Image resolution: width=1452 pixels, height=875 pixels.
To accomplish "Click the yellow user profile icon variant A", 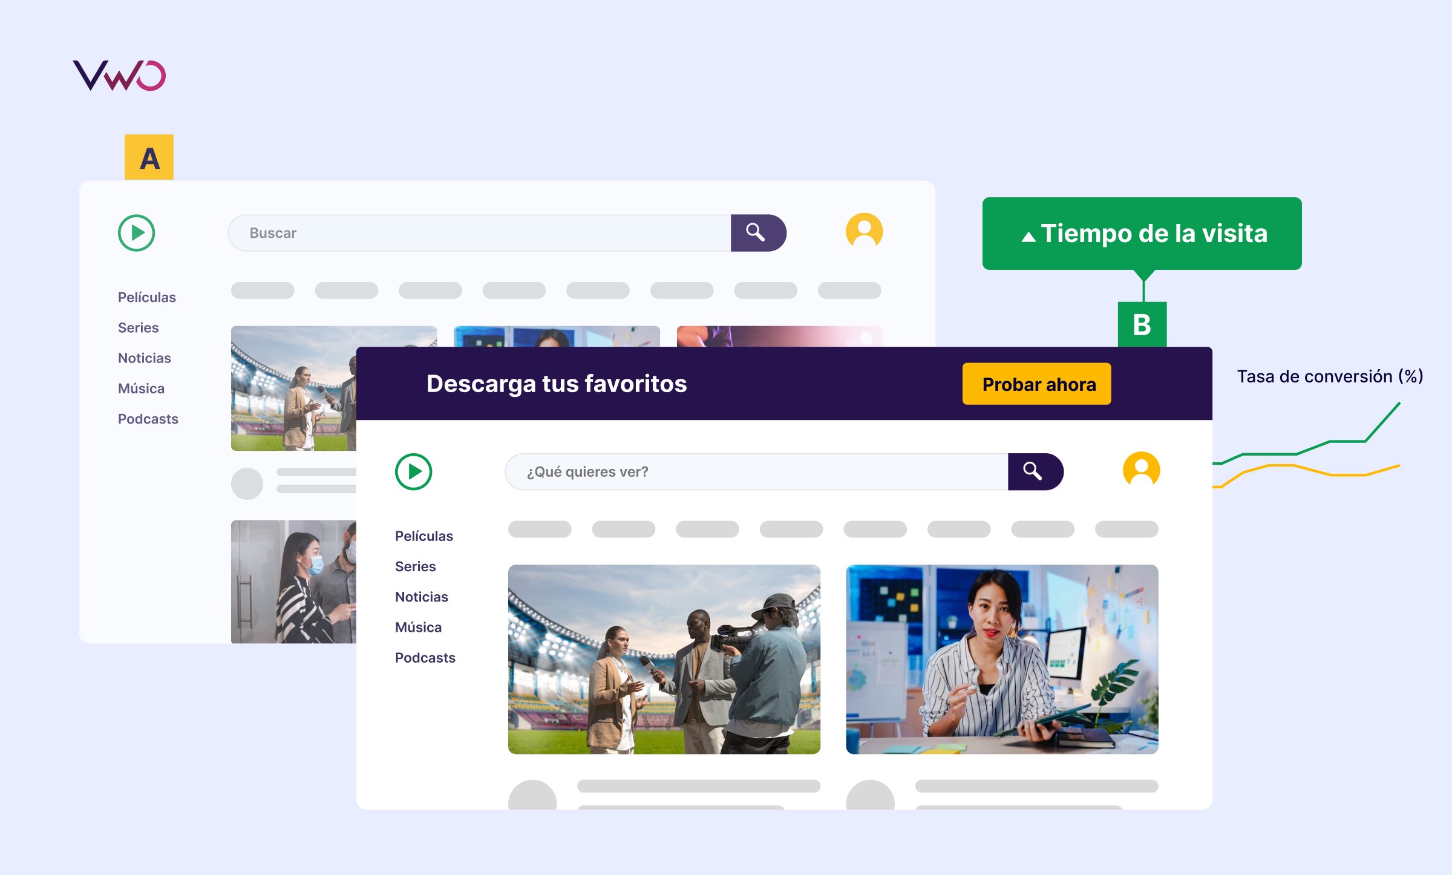I will pos(863,231).
